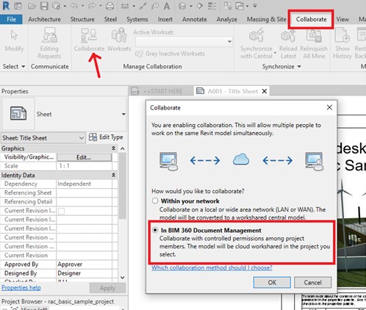The height and width of the screenshot is (310, 366).
Task: Switch to the Insert ribbon tab
Action: pos(165,19)
